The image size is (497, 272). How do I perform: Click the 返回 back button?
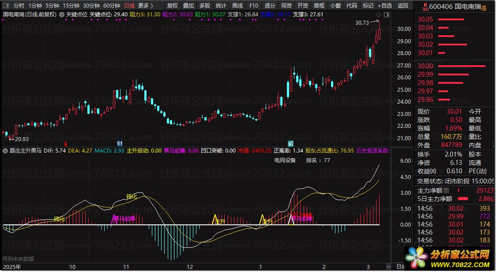click(403, 6)
